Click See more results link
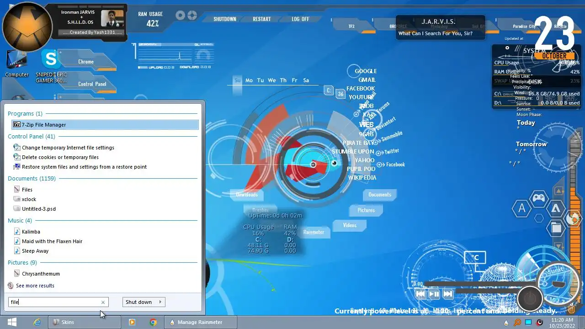 [31, 286]
